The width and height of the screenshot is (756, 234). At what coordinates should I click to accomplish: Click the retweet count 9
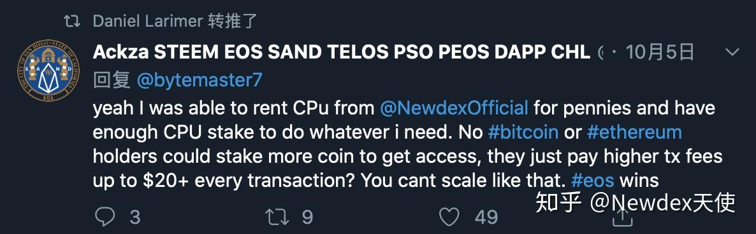pyautogui.click(x=308, y=217)
